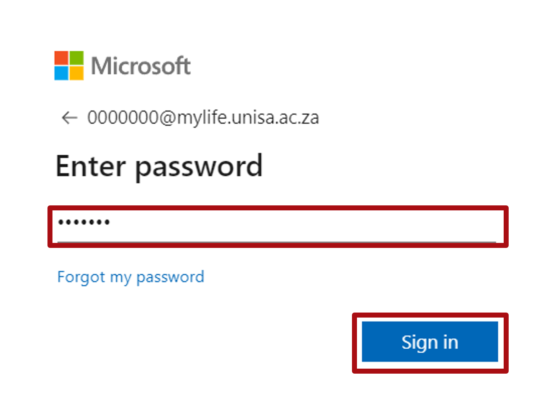Select the 0000000 student email text
The height and width of the screenshot is (414, 544).
coord(203,118)
